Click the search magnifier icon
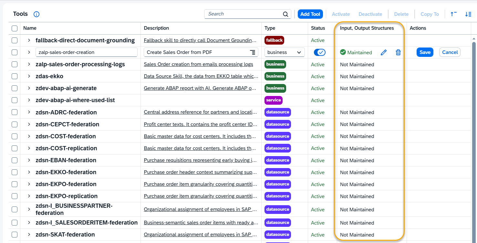Viewport: 477px width, 243px height. [x=285, y=14]
